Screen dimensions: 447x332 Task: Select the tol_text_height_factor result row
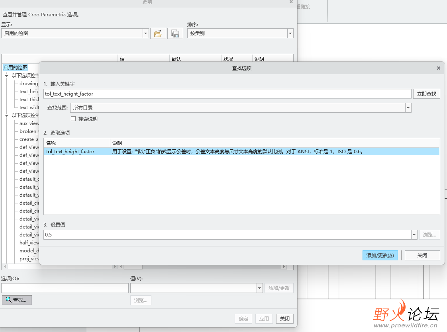click(241, 152)
